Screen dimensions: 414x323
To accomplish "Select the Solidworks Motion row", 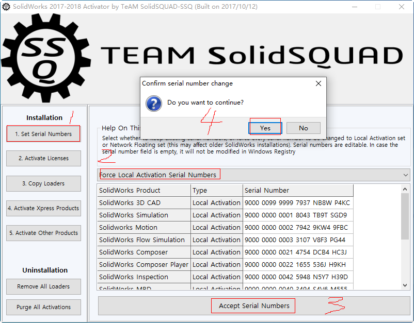I will 225,228.
